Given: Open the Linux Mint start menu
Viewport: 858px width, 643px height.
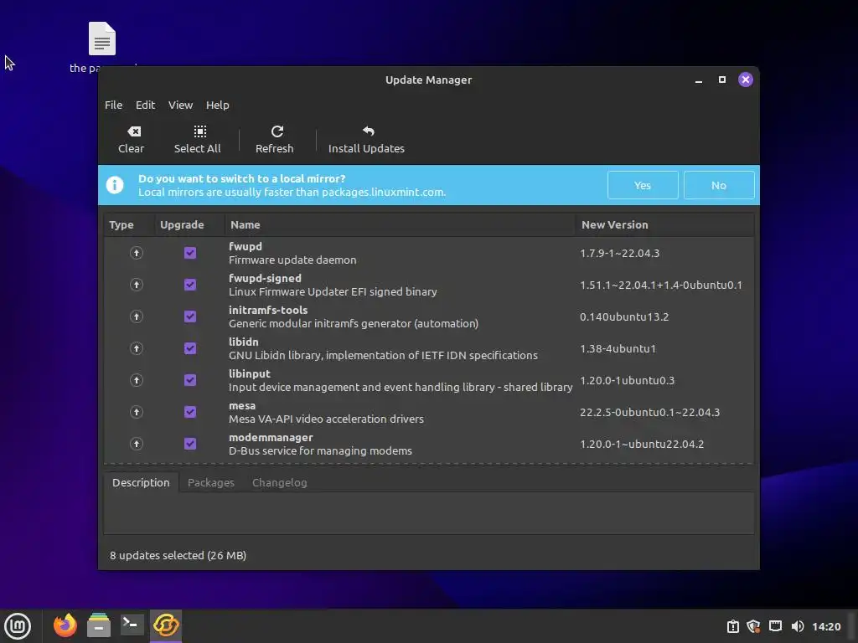Looking at the screenshot, I should pyautogui.click(x=18, y=625).
